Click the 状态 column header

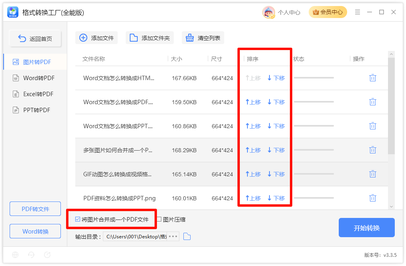(299, 59)
